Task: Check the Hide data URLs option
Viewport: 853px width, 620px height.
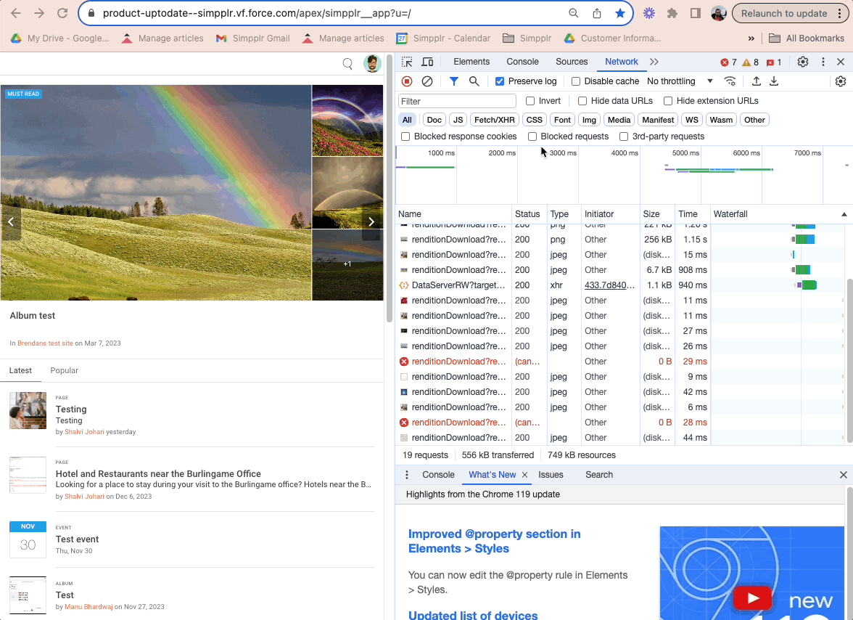Action: tap(582, 101)
